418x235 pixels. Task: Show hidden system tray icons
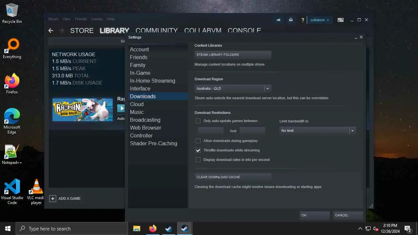pos(360,228)
